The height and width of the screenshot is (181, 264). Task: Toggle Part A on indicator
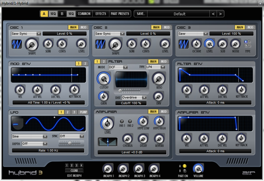[x=185, y=166]
